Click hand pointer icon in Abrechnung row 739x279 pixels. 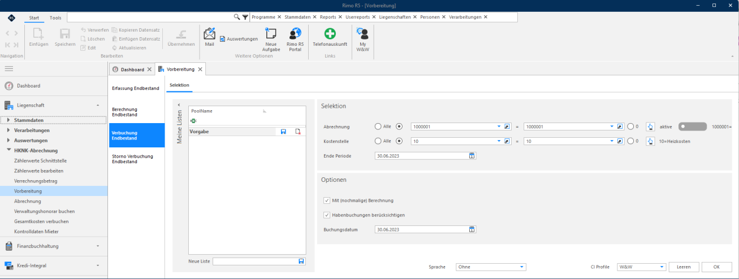(x=650, y=127)
